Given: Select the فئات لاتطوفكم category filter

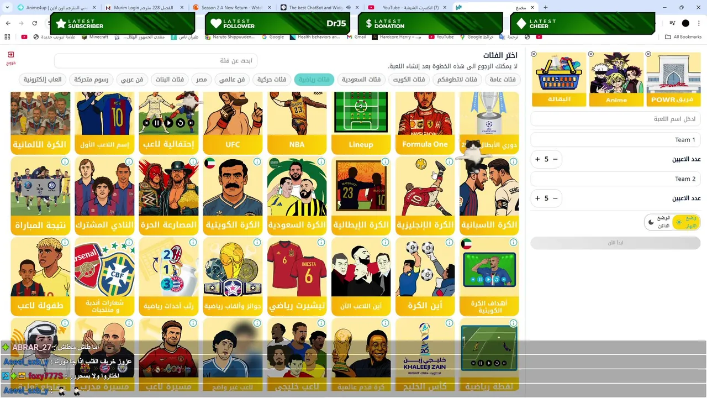Looking at the screenshot, I should (457, 80).
